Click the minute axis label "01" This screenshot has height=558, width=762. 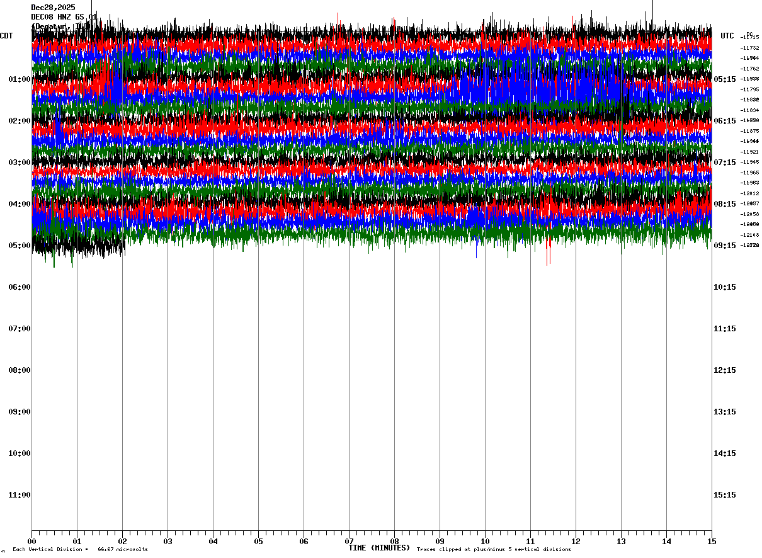tap(77, 541)
